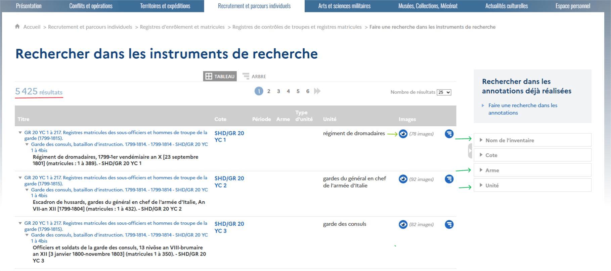Open image viewer for garde des consuls row
The height and width of the screenshot is (271, 611).
click(x=403, y=224)
